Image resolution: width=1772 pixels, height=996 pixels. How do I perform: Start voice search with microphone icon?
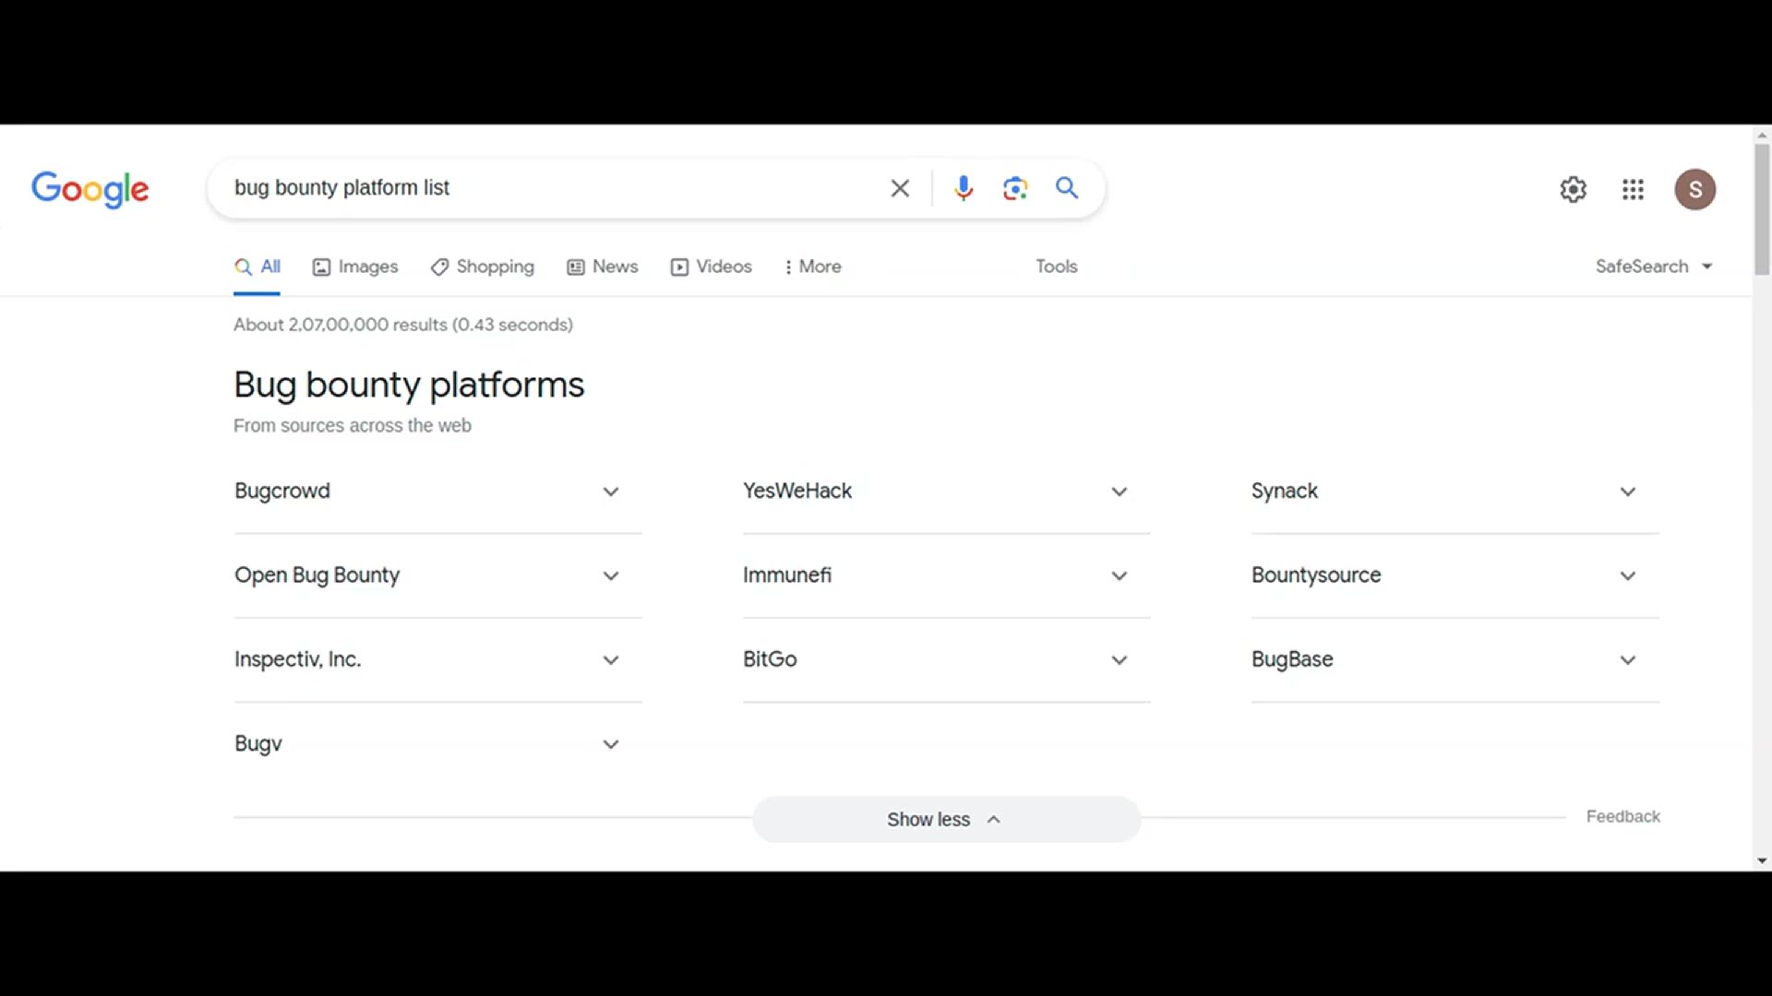coord(963,188)
